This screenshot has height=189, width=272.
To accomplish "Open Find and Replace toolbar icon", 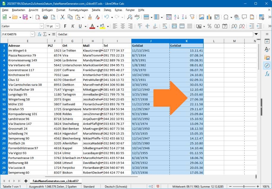I will point(130,17).
